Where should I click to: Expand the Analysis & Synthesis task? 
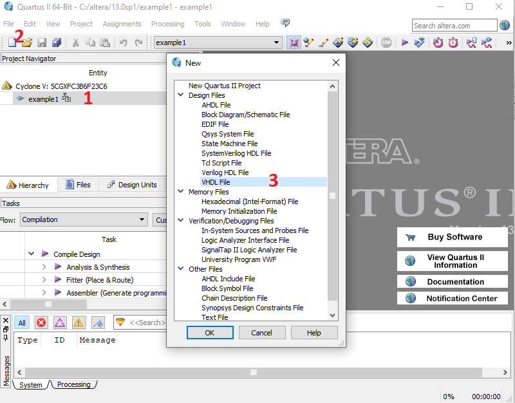(44, 267)
